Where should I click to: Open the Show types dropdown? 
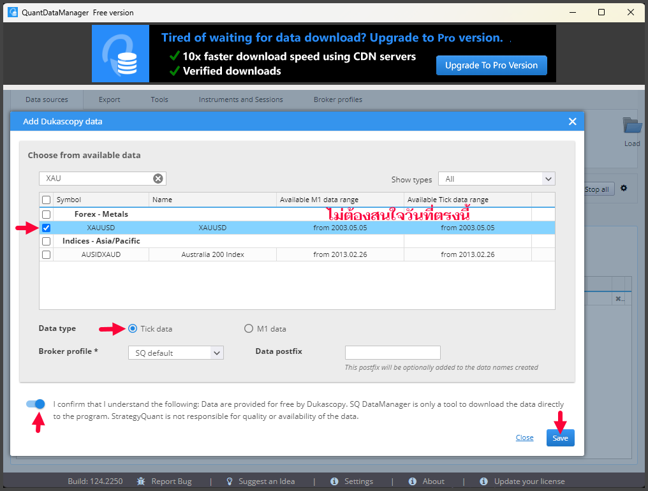(496, 179)
